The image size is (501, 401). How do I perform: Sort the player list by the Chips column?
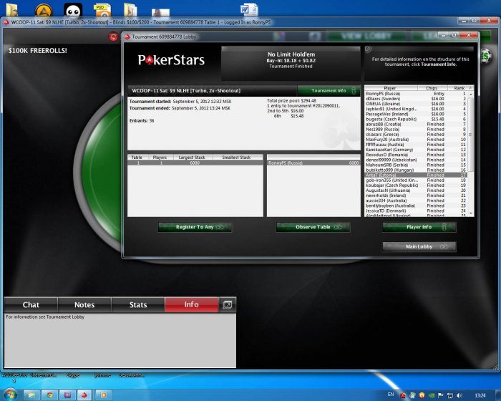coord(432,88)
